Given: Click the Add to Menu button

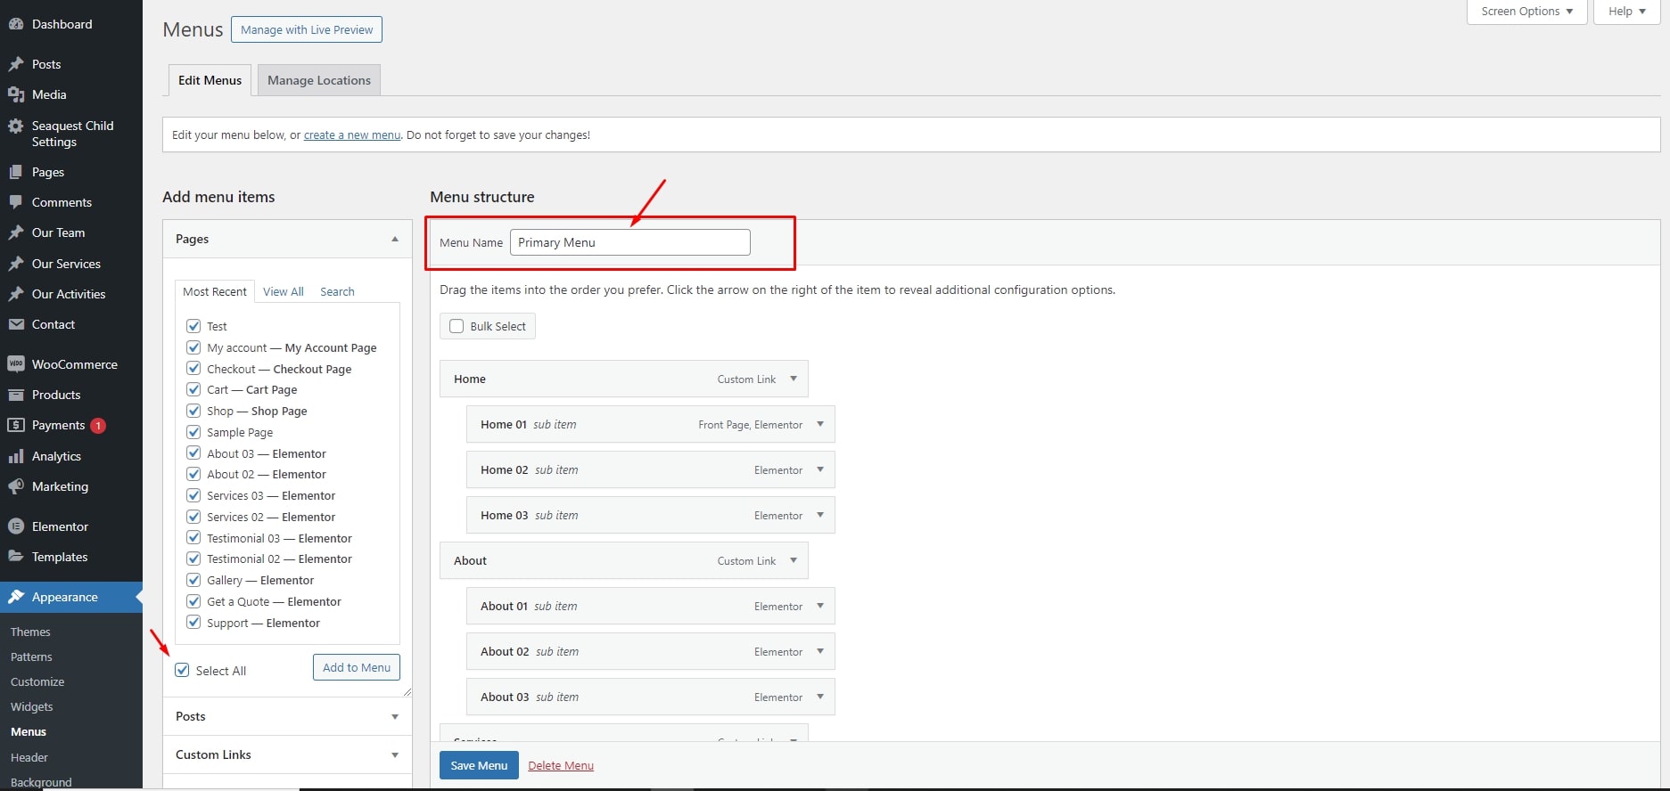Looking at the screenshot, I should [x=357, y=667].
